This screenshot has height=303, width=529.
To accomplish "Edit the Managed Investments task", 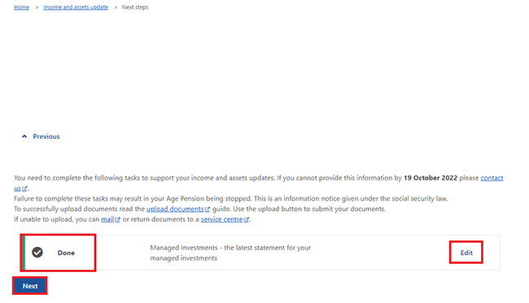I will tap(466, 253).
